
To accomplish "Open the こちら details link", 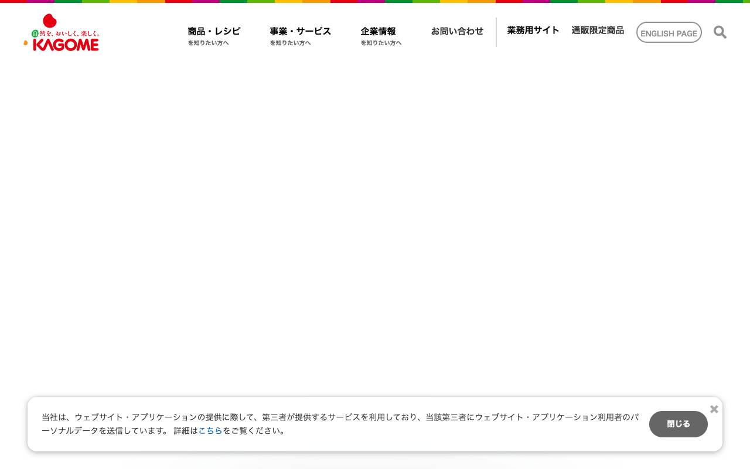I will point(210,430).
